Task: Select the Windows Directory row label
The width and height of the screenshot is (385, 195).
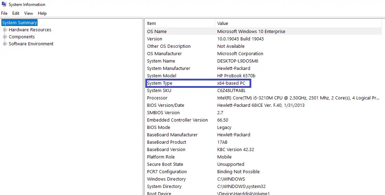Action: coord(166,179)
